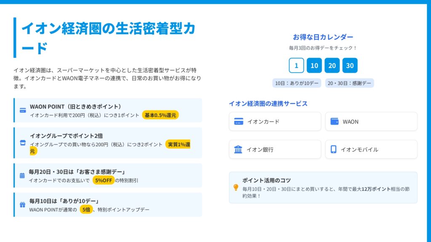Click the gift icon beside ありが10デー
This screenshot has height=242, width=431.
(23, 205)
